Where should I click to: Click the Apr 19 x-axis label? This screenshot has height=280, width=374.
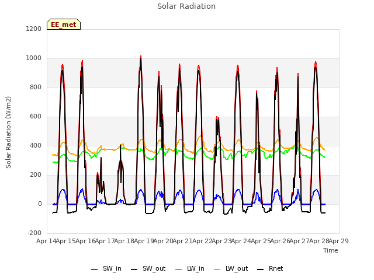coord(144,241)
